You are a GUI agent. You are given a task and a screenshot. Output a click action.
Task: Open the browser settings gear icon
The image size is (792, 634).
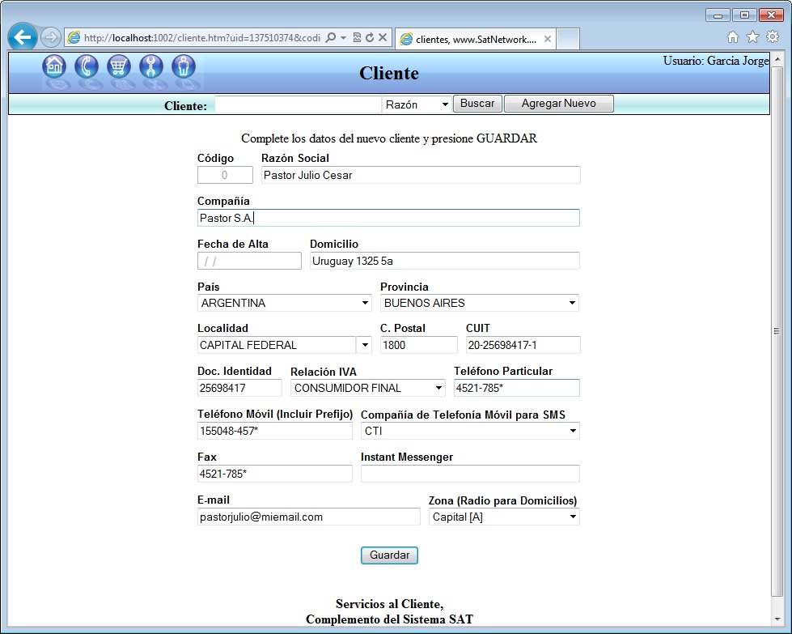773,37
